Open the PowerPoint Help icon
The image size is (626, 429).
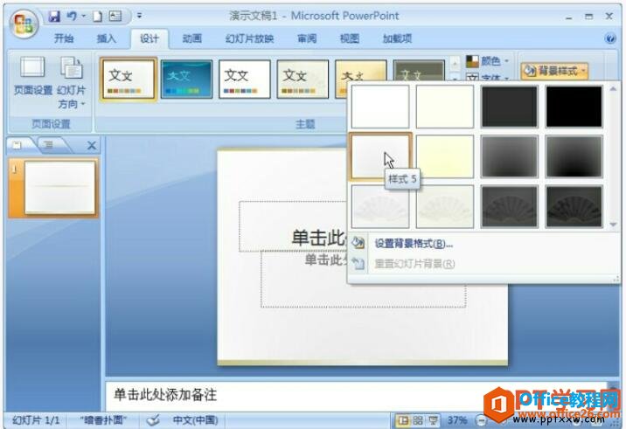point(610,38)
